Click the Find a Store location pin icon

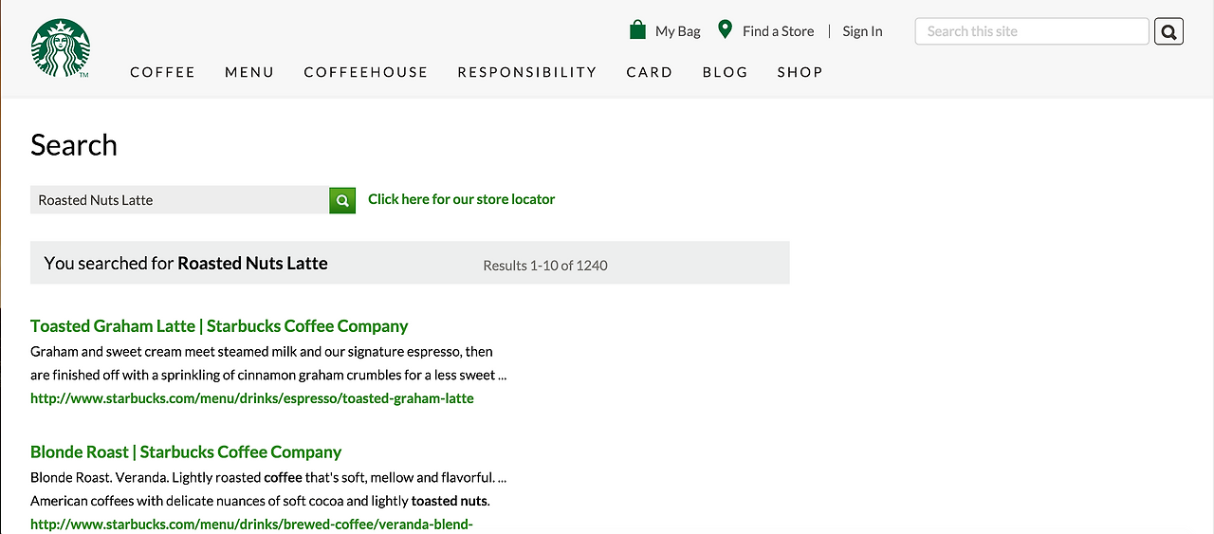click(726, 29)
